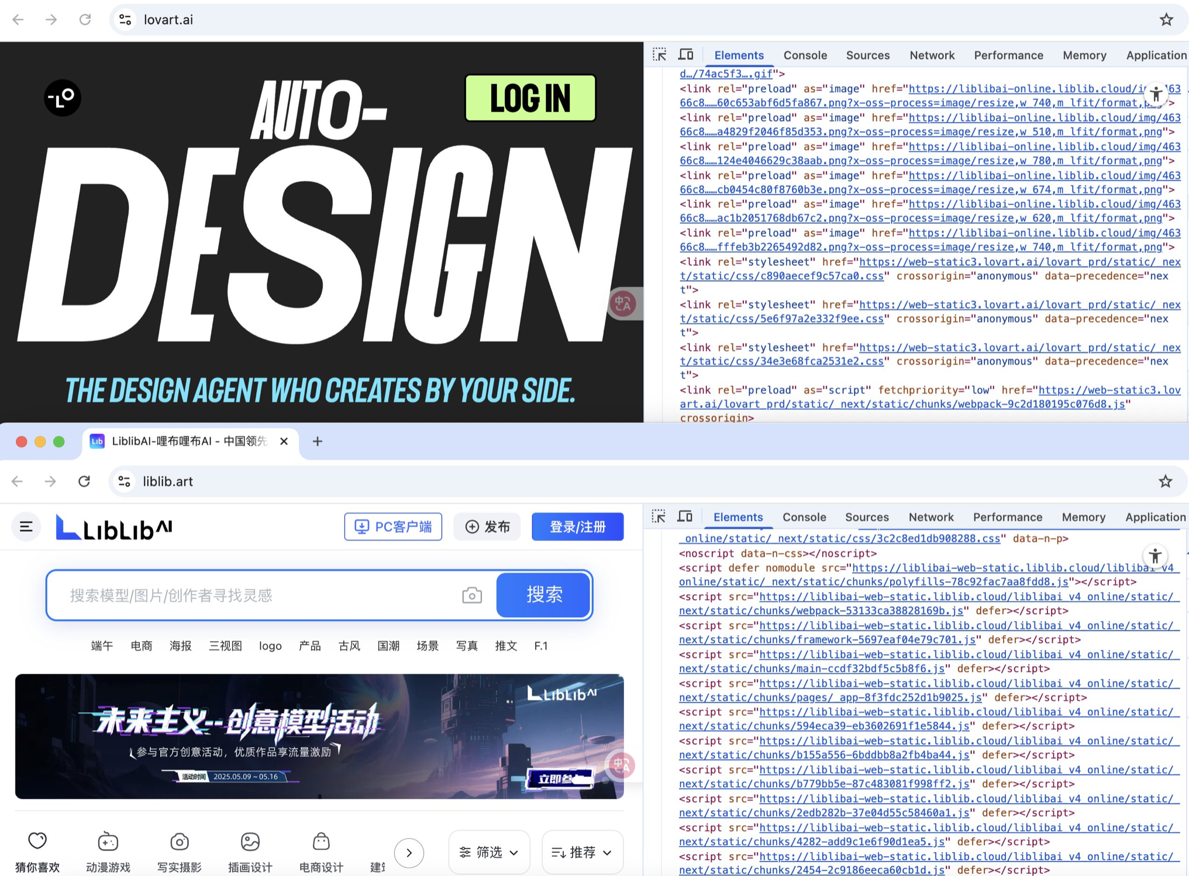Open the Console tab in lower DevTools
Screen dimensions: 1189x876
pos(804,517)
